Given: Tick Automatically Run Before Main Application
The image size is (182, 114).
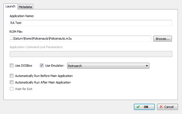Looking at the screenshot, I should click(11, 76).
